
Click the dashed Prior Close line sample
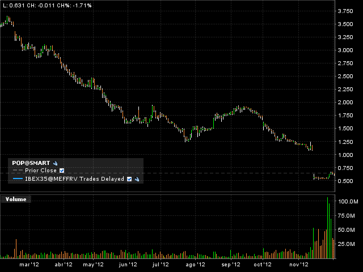click(x=18, y=171)
